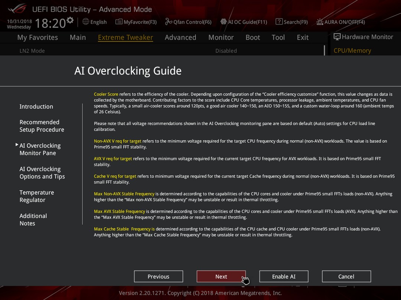
Task: Open the Advanced tab
Action: (180, 37)
